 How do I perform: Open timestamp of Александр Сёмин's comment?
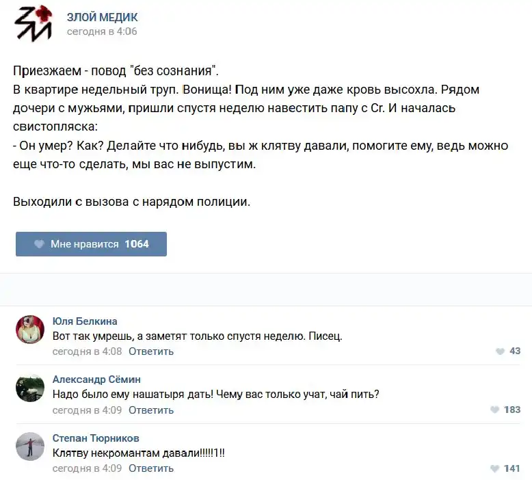point(87,410)
